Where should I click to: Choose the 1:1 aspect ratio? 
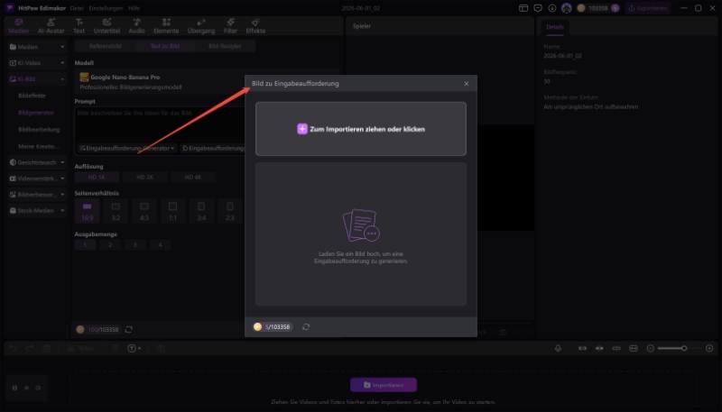[172, 211]
